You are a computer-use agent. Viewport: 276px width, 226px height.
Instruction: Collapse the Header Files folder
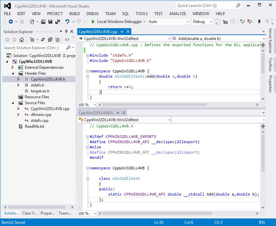tap(13, 73)
